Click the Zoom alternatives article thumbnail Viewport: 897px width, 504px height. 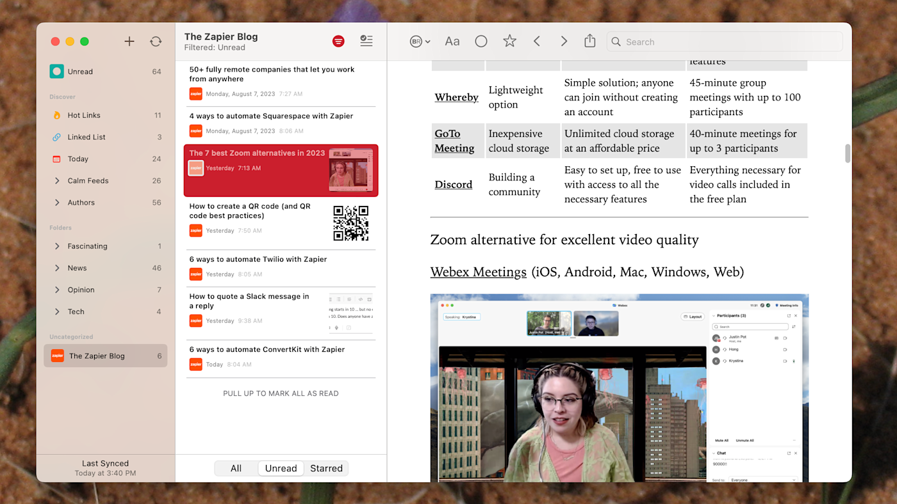click(x=350, y=170)
